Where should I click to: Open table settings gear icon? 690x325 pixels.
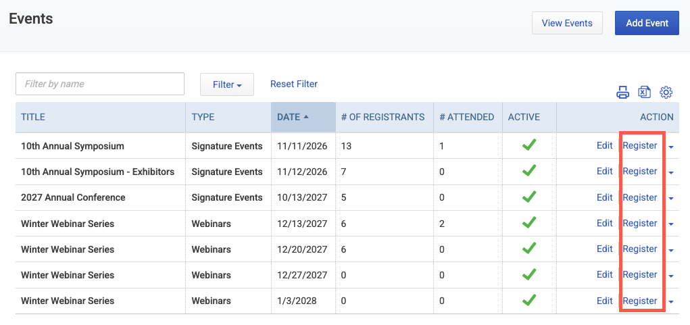tap(666, 93)
